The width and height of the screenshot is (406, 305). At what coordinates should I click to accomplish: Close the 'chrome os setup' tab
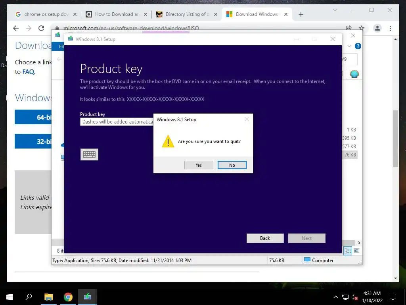(x=75, y=14)
